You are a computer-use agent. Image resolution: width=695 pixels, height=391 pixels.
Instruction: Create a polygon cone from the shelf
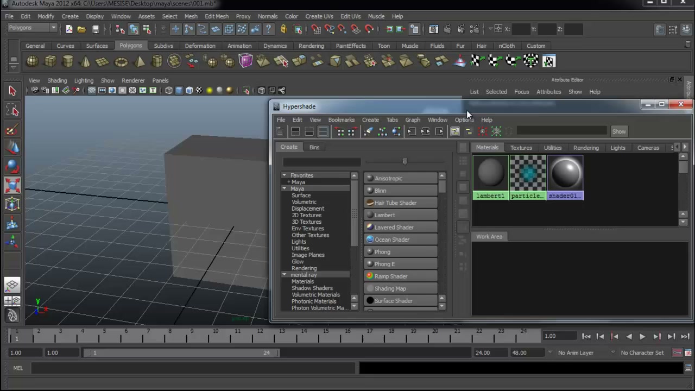pyautogui.click(x=85, y=61)
